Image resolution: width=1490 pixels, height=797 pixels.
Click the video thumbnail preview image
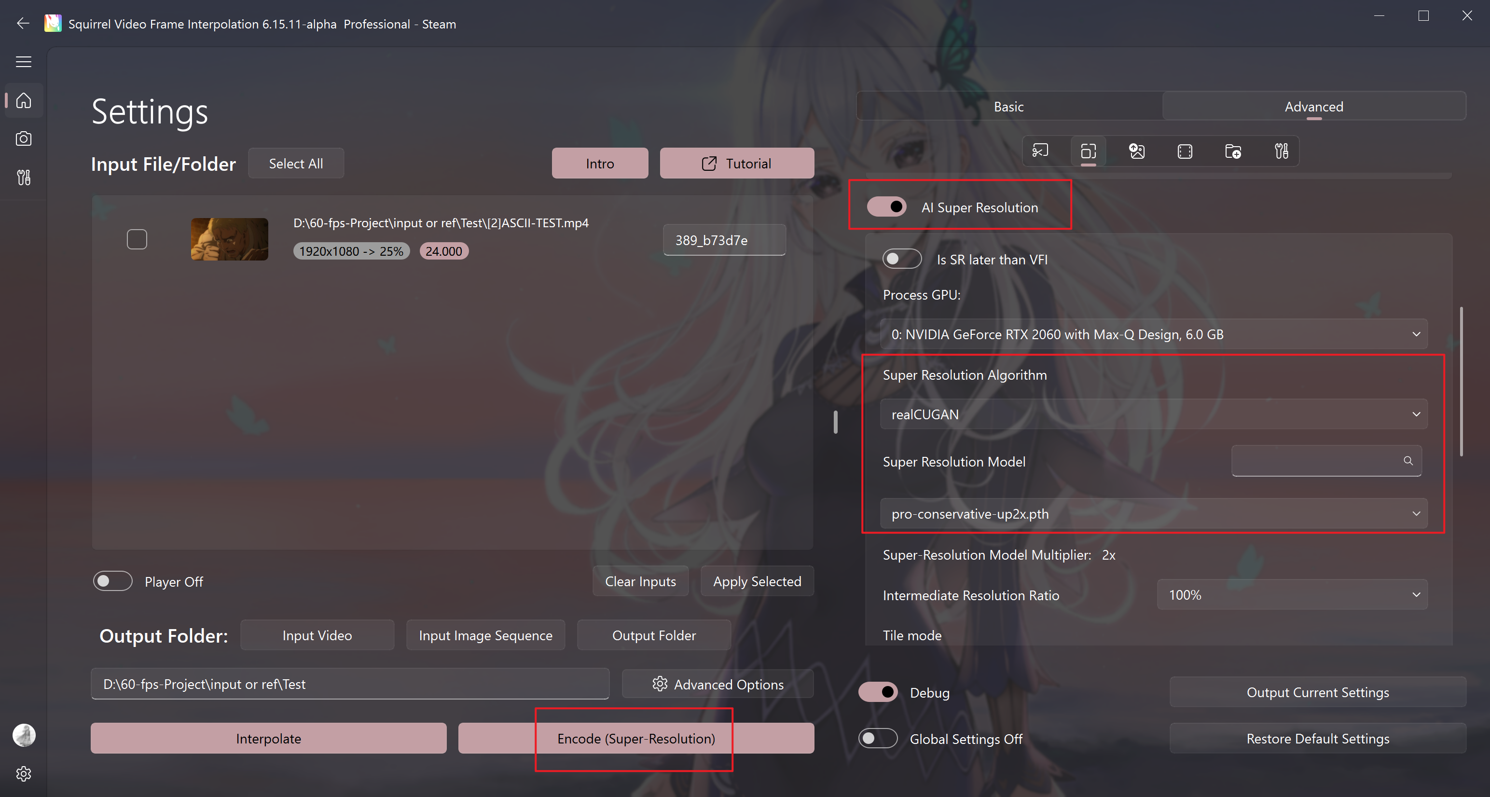coord(228,238)
